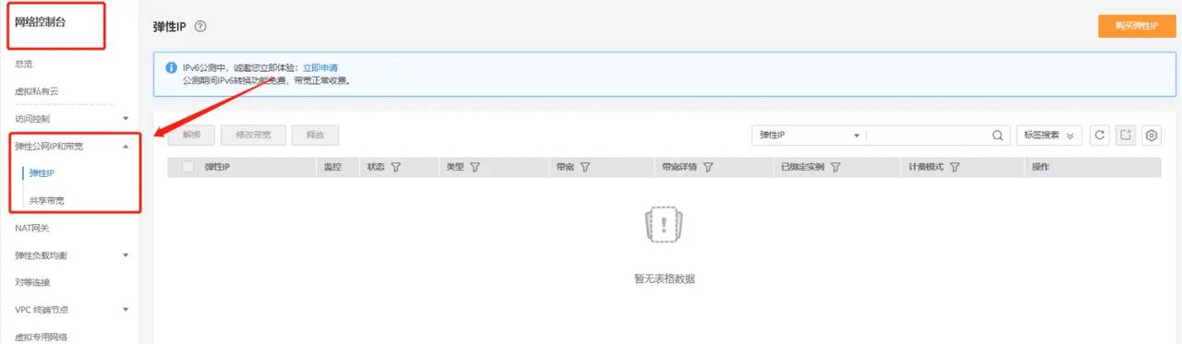The image size is (1182, 344).
Task: Click the 立即申请 link
Action: point(320,68)
